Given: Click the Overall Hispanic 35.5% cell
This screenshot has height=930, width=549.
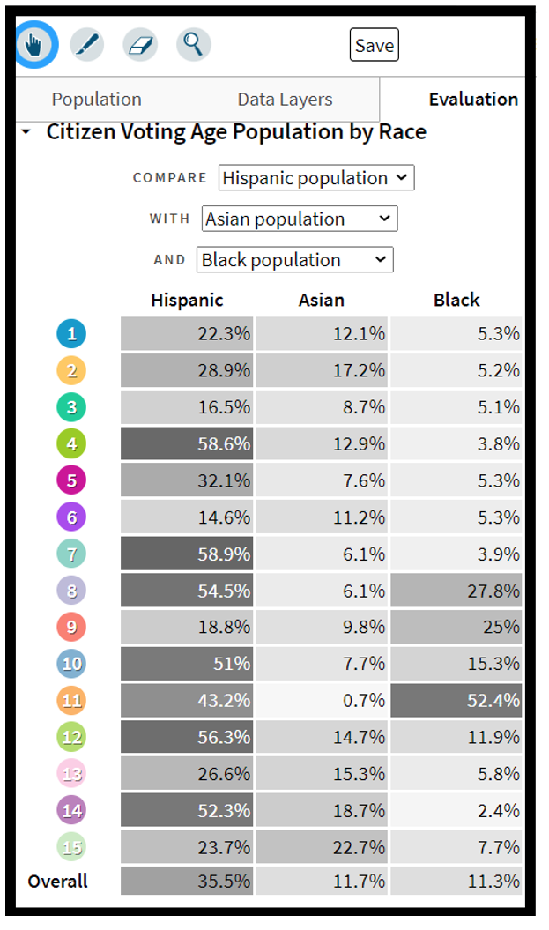Looking at the screenshot, I should pyautogui.click(x=187, y=881).
